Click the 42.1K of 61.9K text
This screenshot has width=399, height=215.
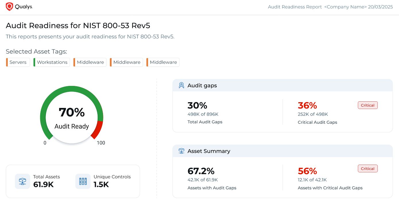(x=203, y=180)
